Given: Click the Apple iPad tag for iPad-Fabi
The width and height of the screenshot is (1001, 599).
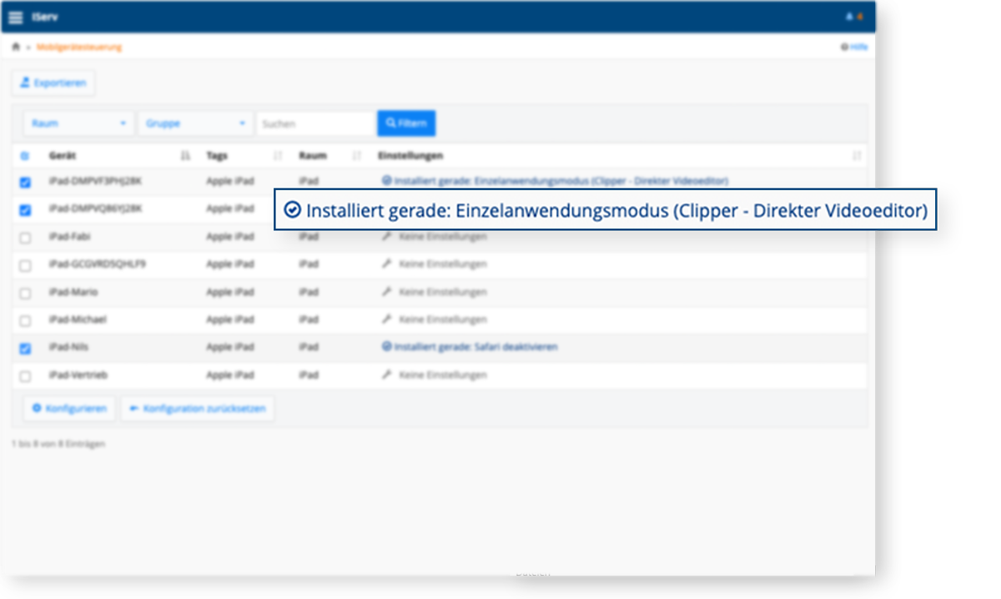Looking at the screenshot, I should [x=231, y=237].
